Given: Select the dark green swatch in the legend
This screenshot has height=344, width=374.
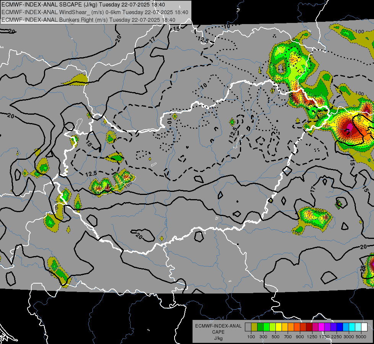Looking at the screenshot, I should coord(260,327).
